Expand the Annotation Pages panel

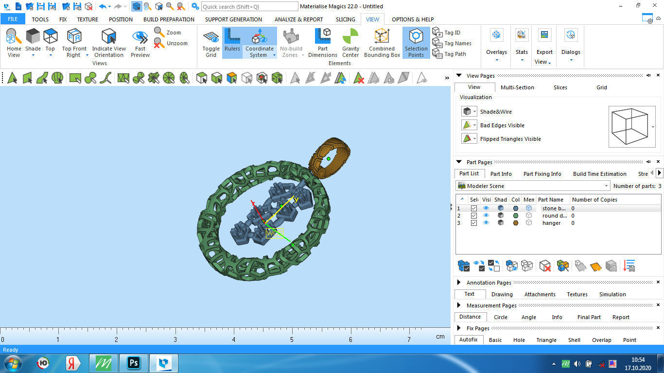coord(459,283)
